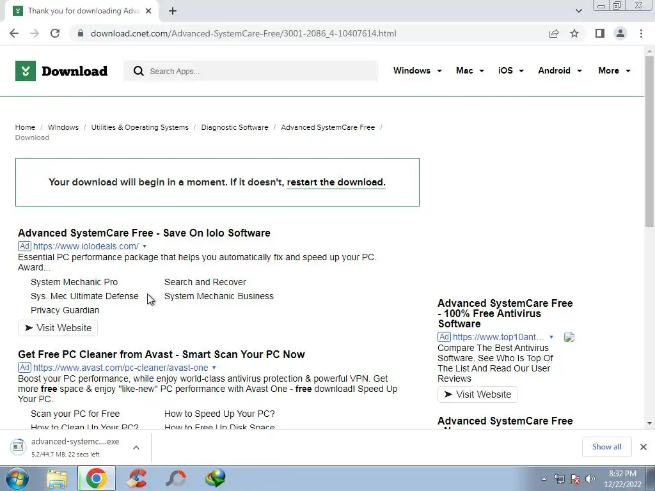Screen dimensions: 655x491
Task: Open the Chrome side panel icon
Action: tap(600, 33)
